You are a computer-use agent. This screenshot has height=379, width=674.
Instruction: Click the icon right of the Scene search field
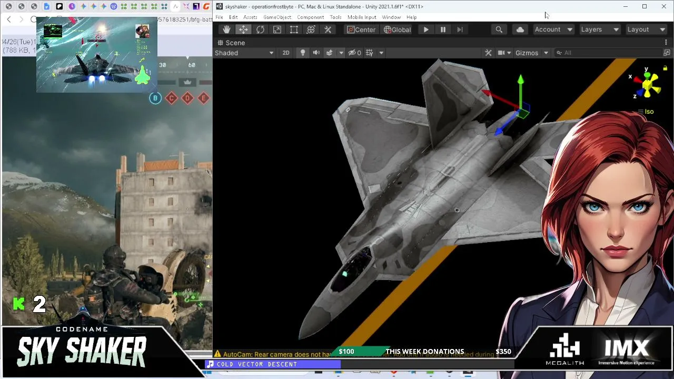point(667,53)
